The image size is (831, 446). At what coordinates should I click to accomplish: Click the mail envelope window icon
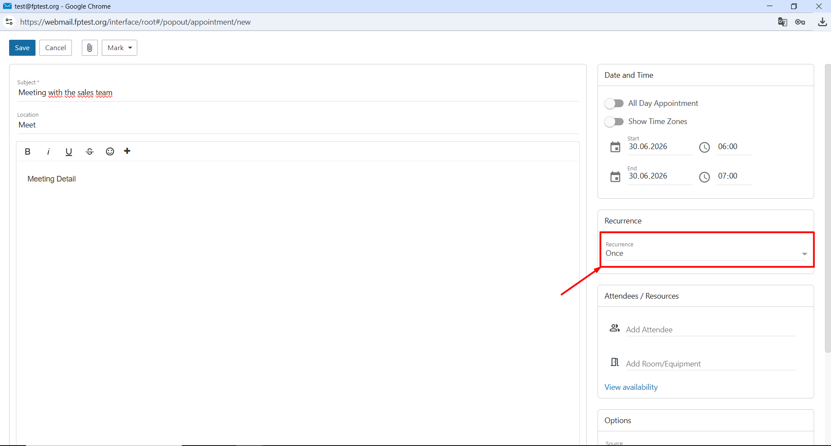click(7, 6)
